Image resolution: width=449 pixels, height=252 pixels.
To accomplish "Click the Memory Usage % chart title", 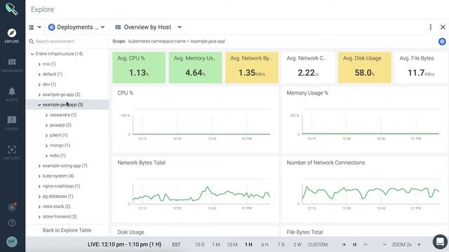I will tap(307, 93).
